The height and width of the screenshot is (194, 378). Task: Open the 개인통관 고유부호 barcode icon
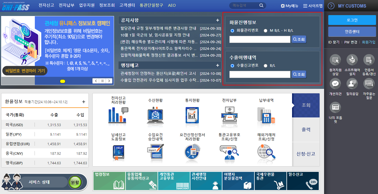[174, 181]
